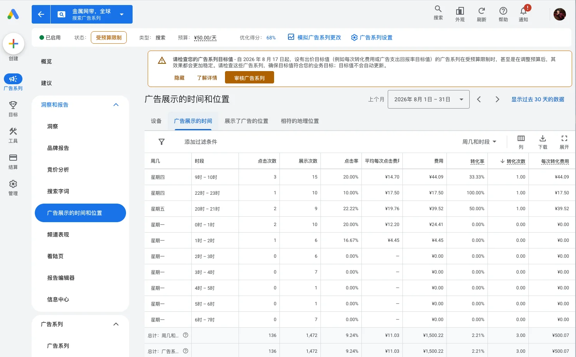The image size is (576, 357).
Task: Open the 列 columns icon
Action: coord(521,138)
